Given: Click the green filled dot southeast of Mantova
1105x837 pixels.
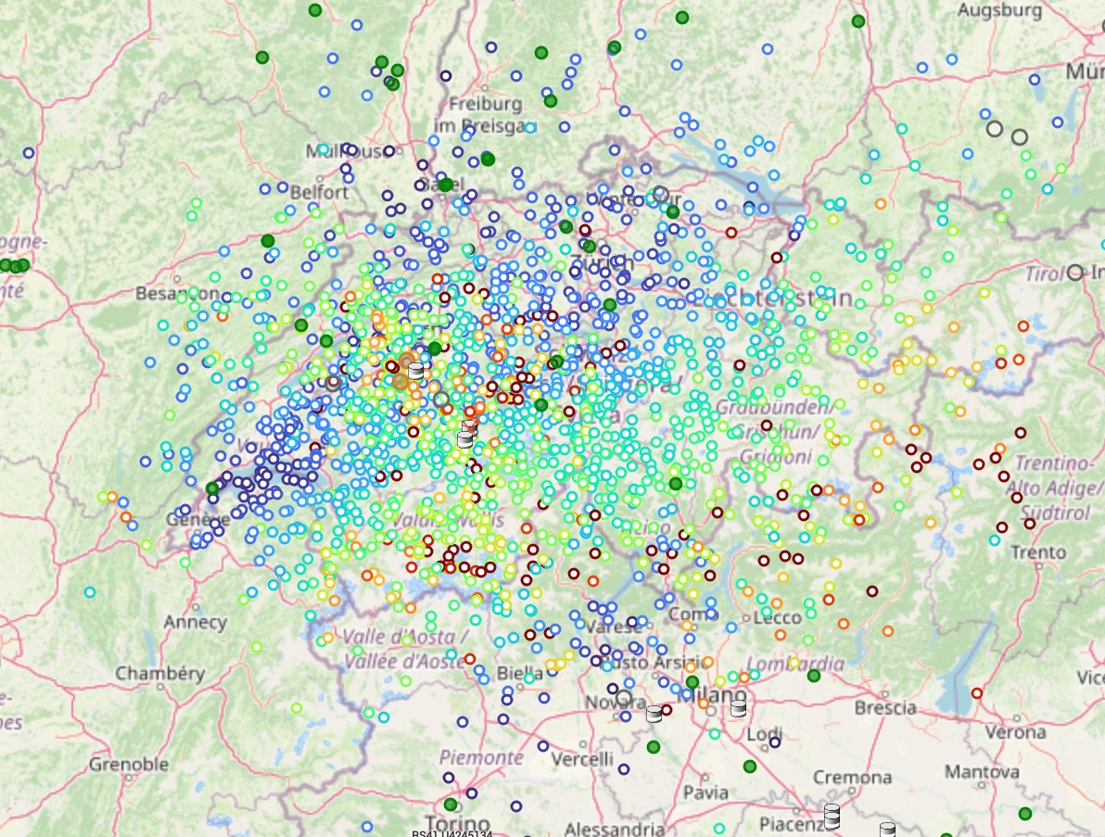Looking at the screenshot, I should [x=1024, y=814].
